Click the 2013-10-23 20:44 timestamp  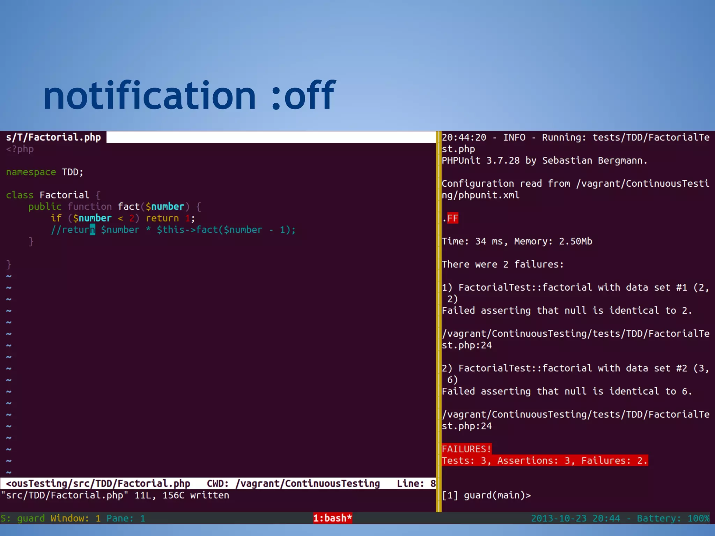pyautogui.click(x=576, y=518)
